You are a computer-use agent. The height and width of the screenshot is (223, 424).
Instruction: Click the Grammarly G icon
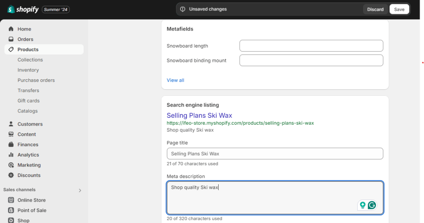372,205
